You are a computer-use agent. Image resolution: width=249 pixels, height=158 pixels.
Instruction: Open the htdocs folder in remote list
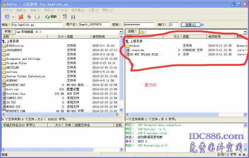(134, 46)
